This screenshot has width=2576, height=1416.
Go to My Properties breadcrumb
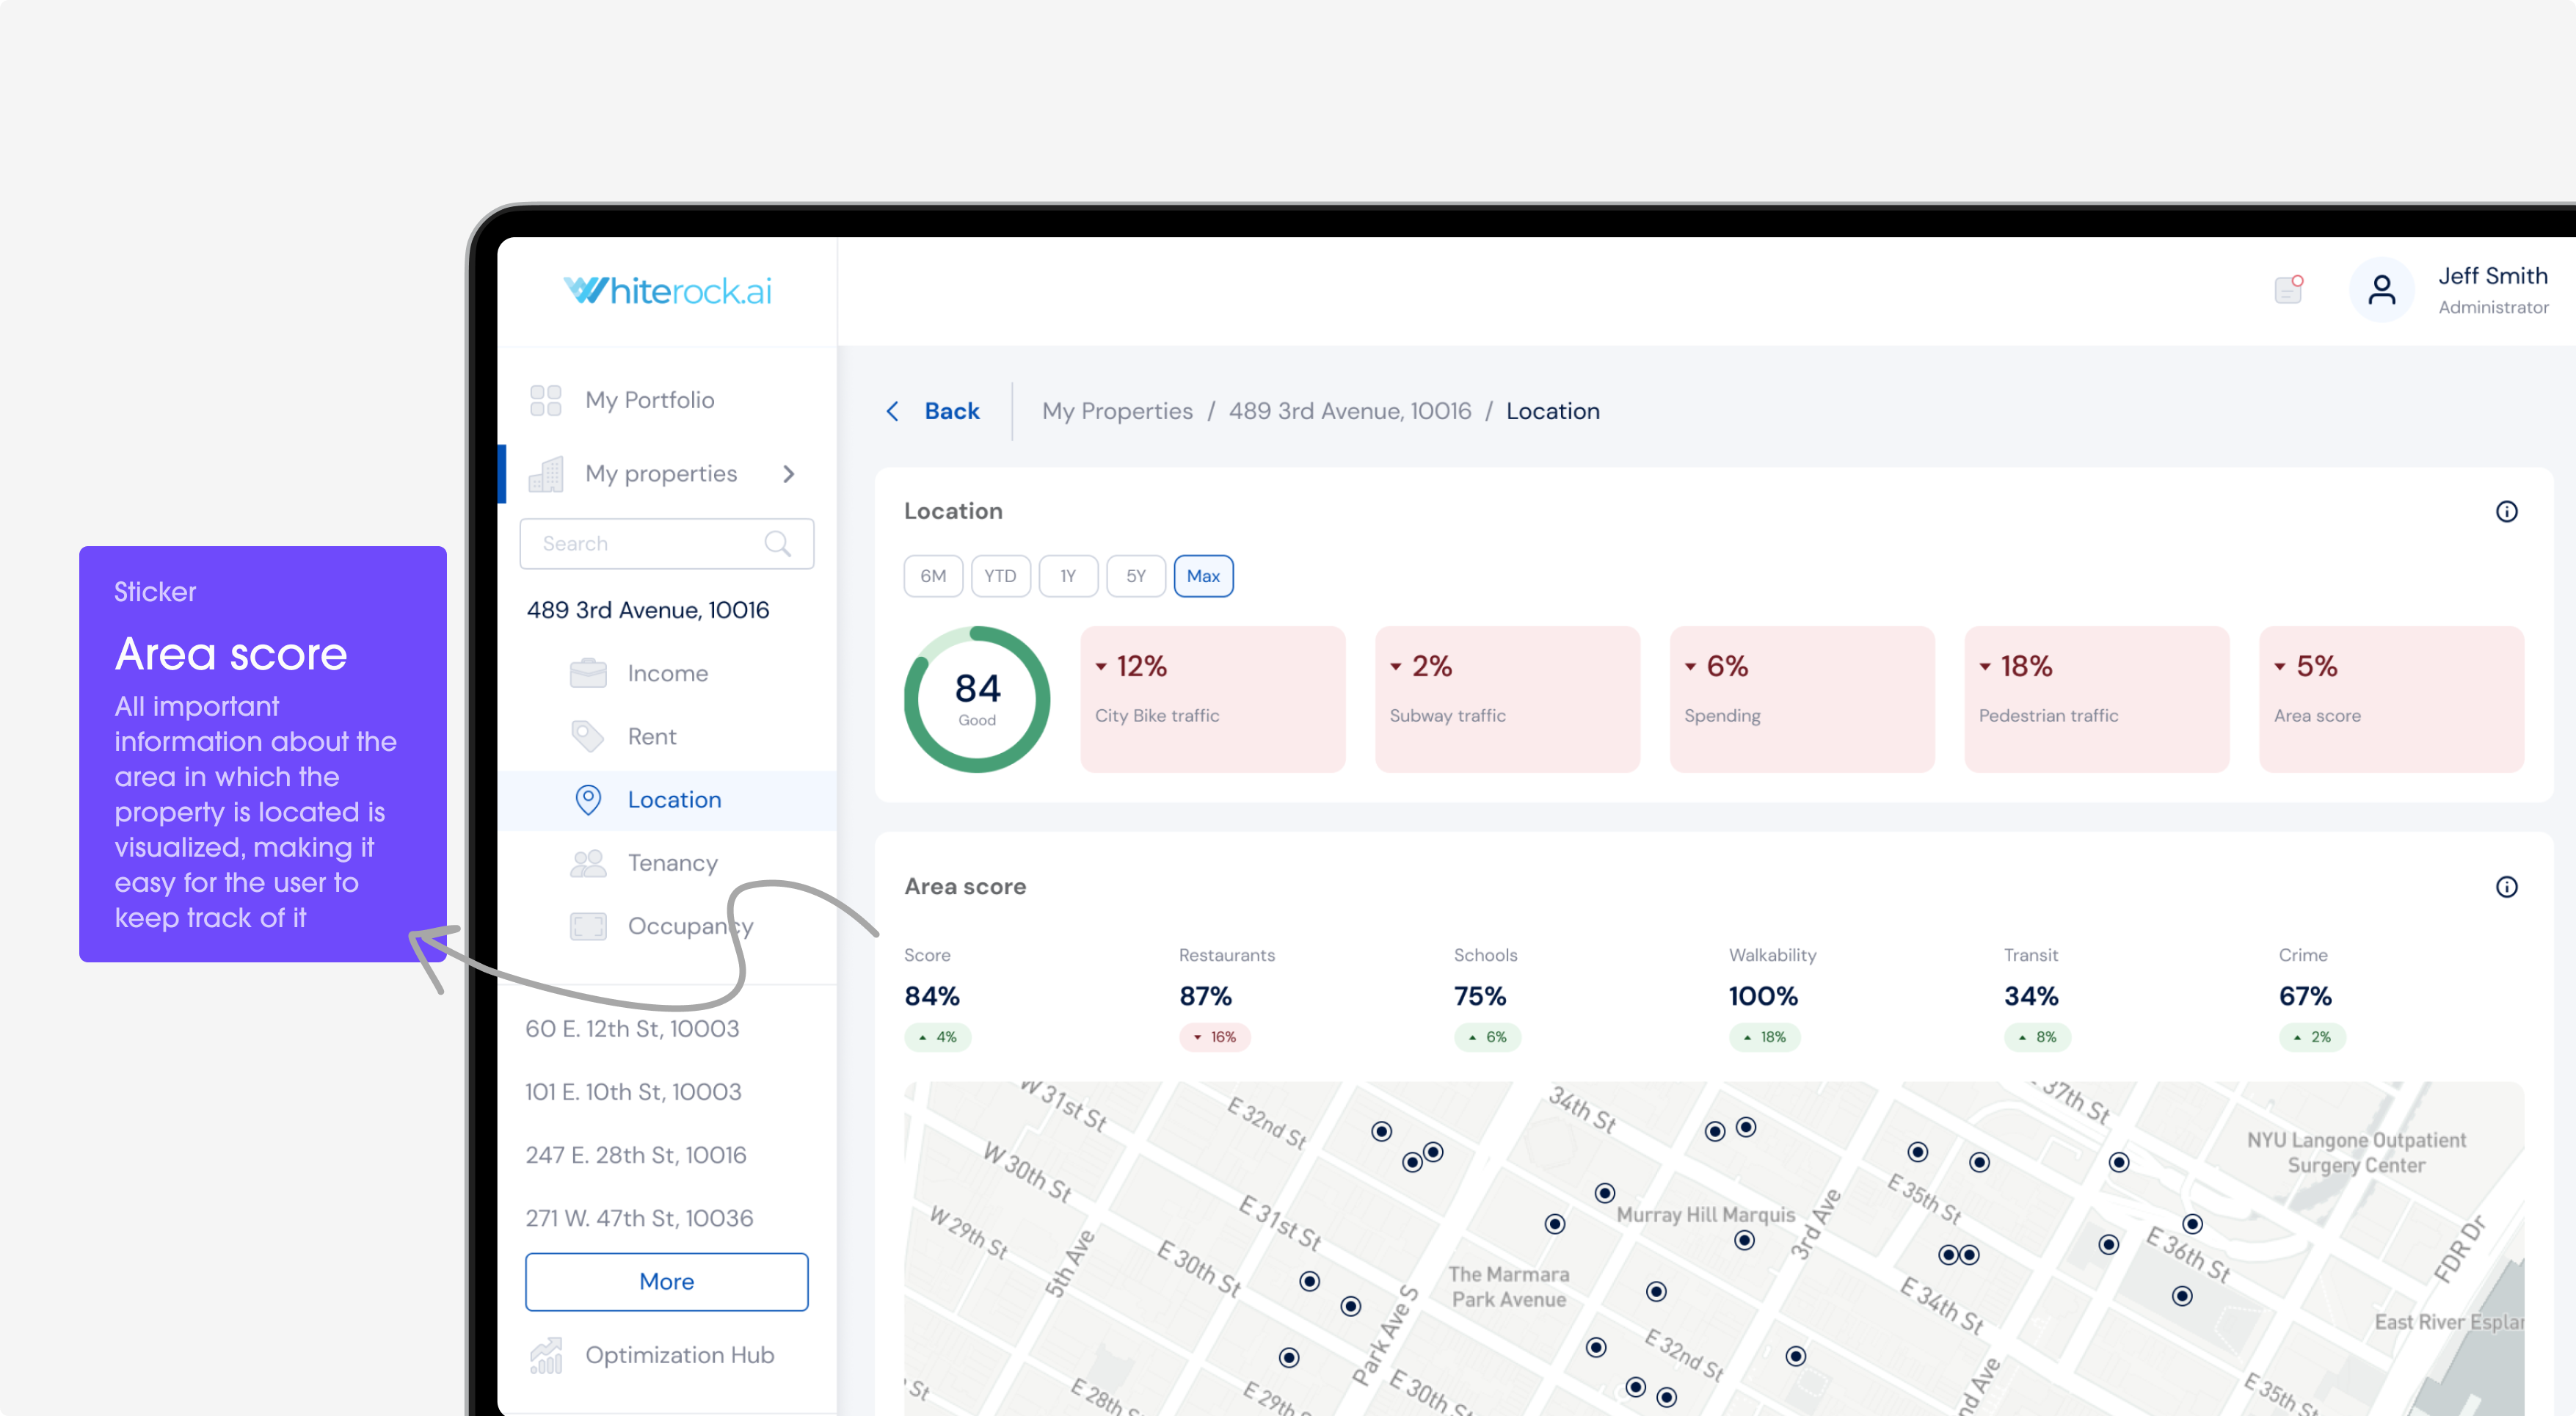click(1117, 411)
